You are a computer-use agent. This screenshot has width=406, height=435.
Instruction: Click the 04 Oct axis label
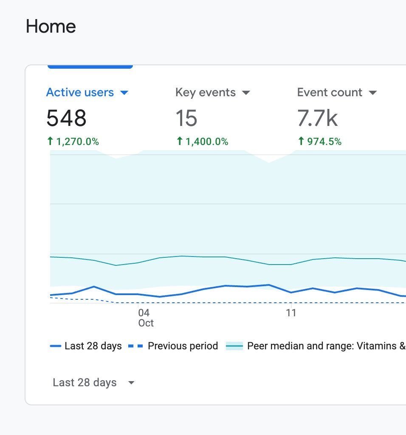(x=146, y=318)
